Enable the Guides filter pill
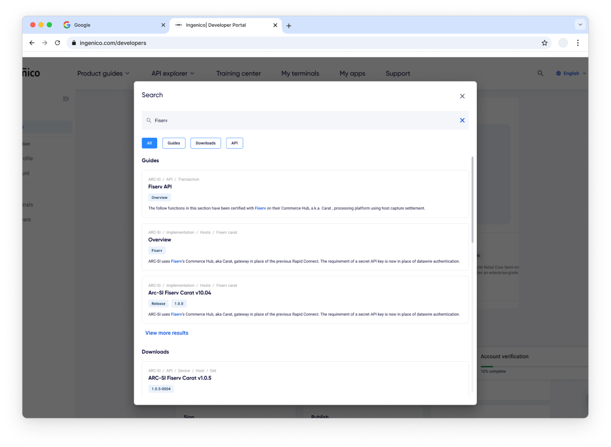The height and width of the screenshot is (447, 611). (x=173, y=142)
